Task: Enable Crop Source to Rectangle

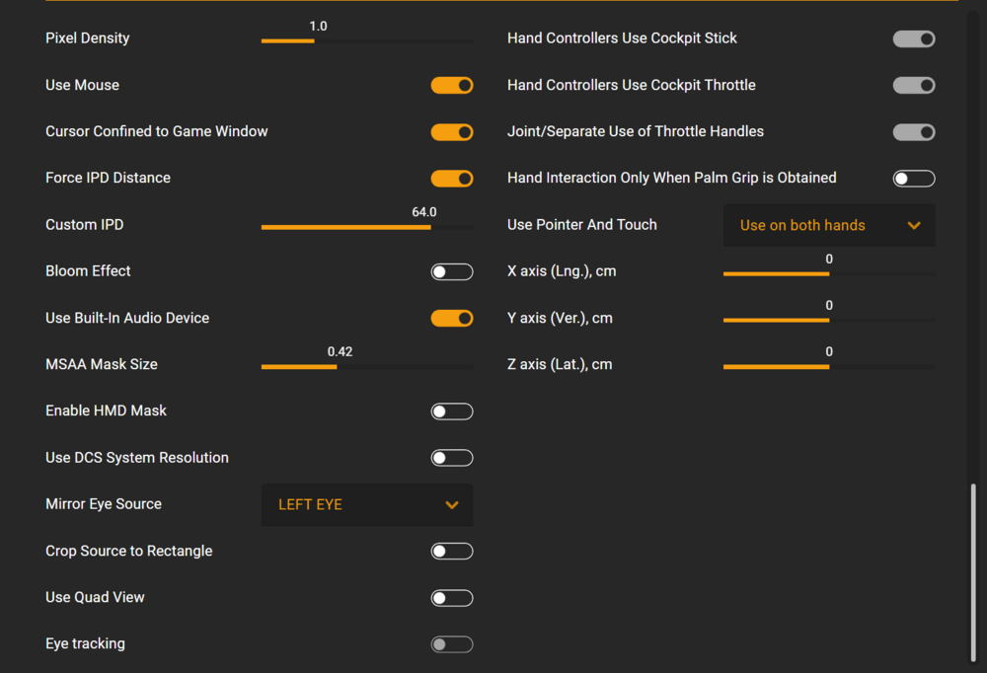Action: point(452,552)
